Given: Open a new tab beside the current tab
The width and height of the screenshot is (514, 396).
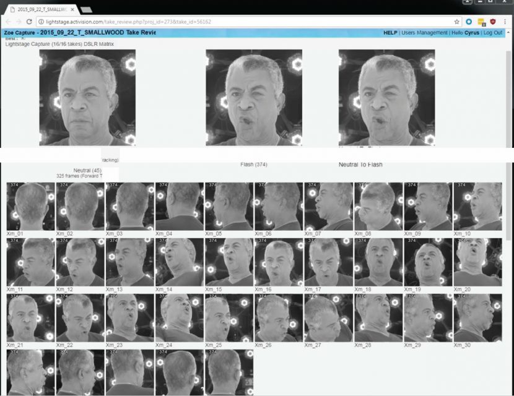Looking at the screenshot, I should (x=86, y=10).
